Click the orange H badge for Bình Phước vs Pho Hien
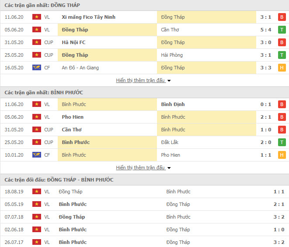Screen dimensions: 289x247 coord(282,155)
